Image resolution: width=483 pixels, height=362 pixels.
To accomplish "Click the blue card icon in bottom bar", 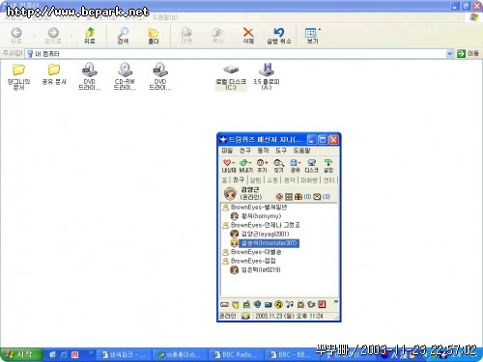I will (x=268, y=304).
